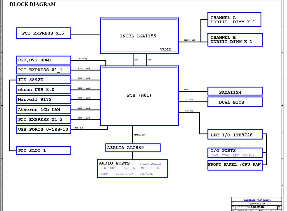Click the RGB,DVI,HDMI block

44,60
